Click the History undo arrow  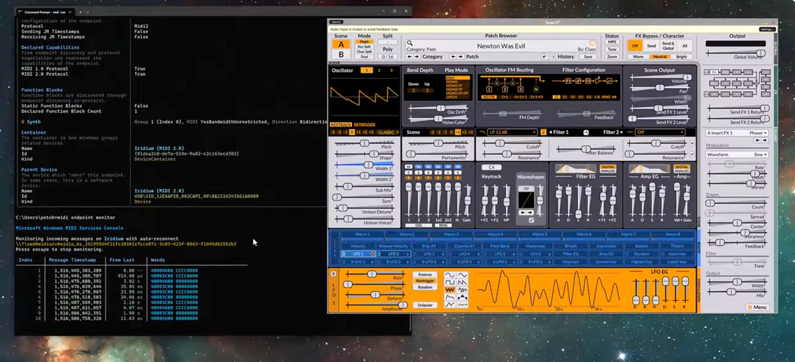click(x=545, y=57)
